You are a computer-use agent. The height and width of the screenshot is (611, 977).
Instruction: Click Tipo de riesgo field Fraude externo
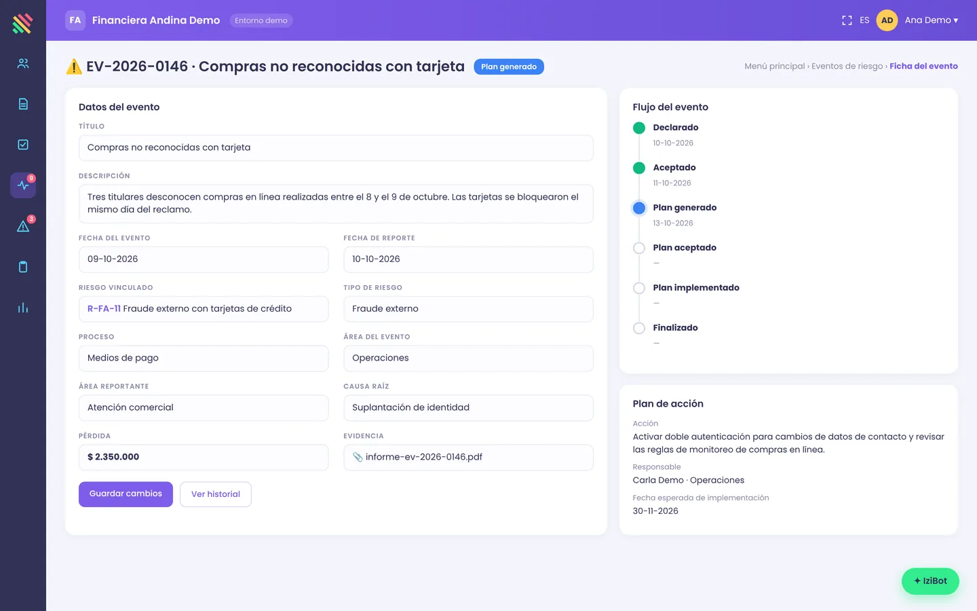click(x=468, y=309)
